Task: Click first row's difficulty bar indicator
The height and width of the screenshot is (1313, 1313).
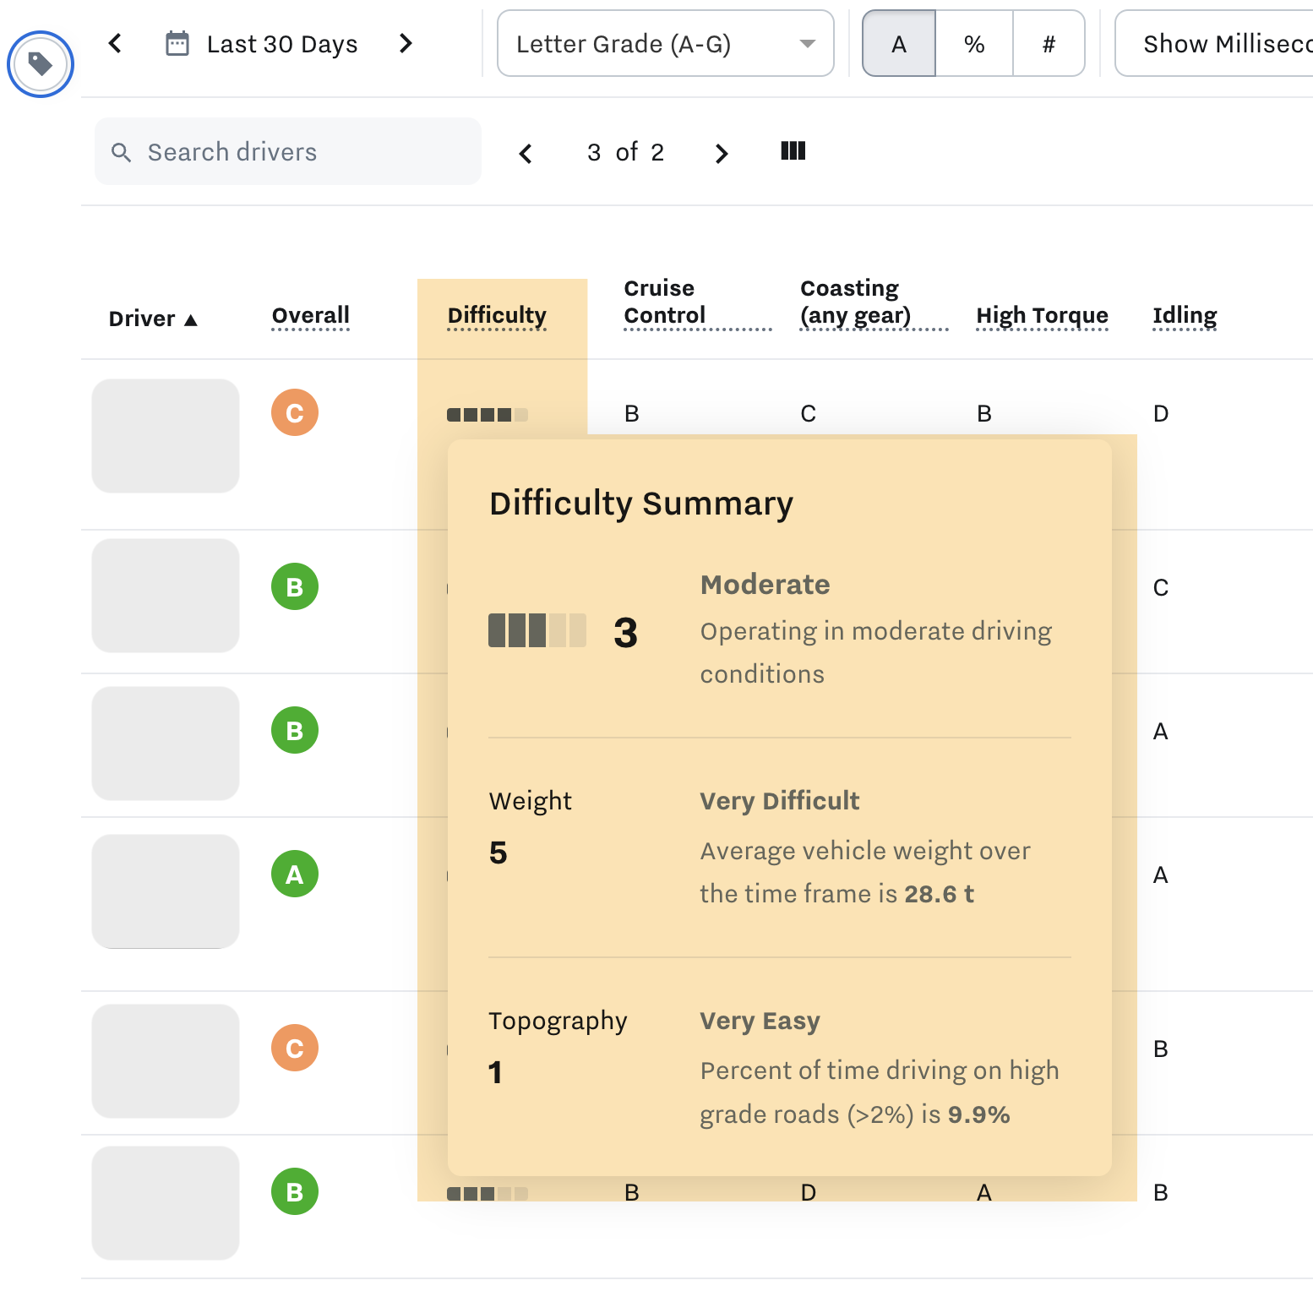Action: [x=487, y=415]
